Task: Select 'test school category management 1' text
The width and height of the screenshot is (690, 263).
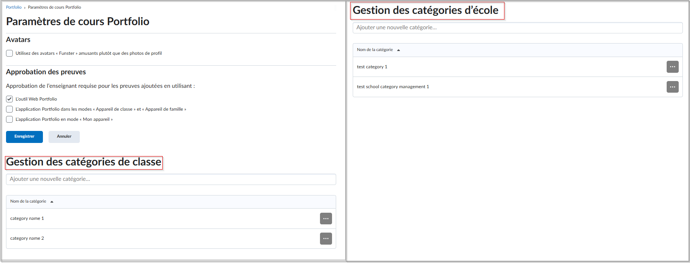Action: (393, 87)
